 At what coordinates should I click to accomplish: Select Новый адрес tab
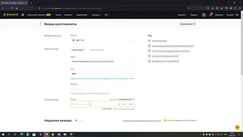click(x=78, y=50)
